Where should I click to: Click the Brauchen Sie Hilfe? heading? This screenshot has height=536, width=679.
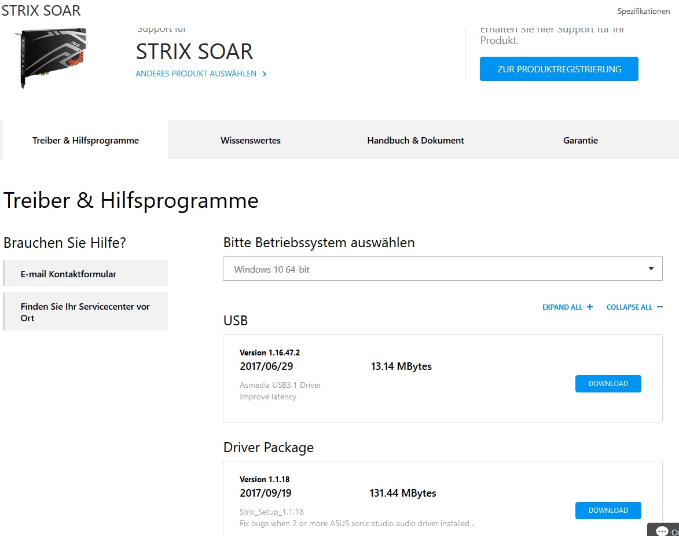64,243
